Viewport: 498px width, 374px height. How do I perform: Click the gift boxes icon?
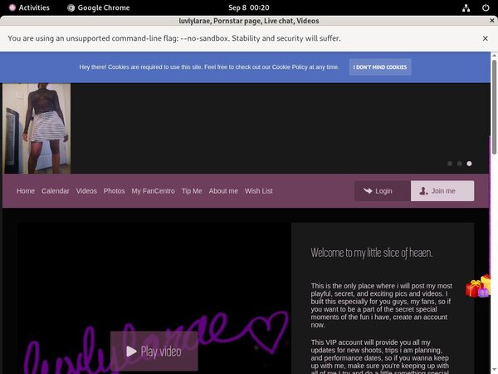pos(478,287)
